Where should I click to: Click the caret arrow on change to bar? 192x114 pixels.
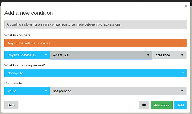click(183, 73)
